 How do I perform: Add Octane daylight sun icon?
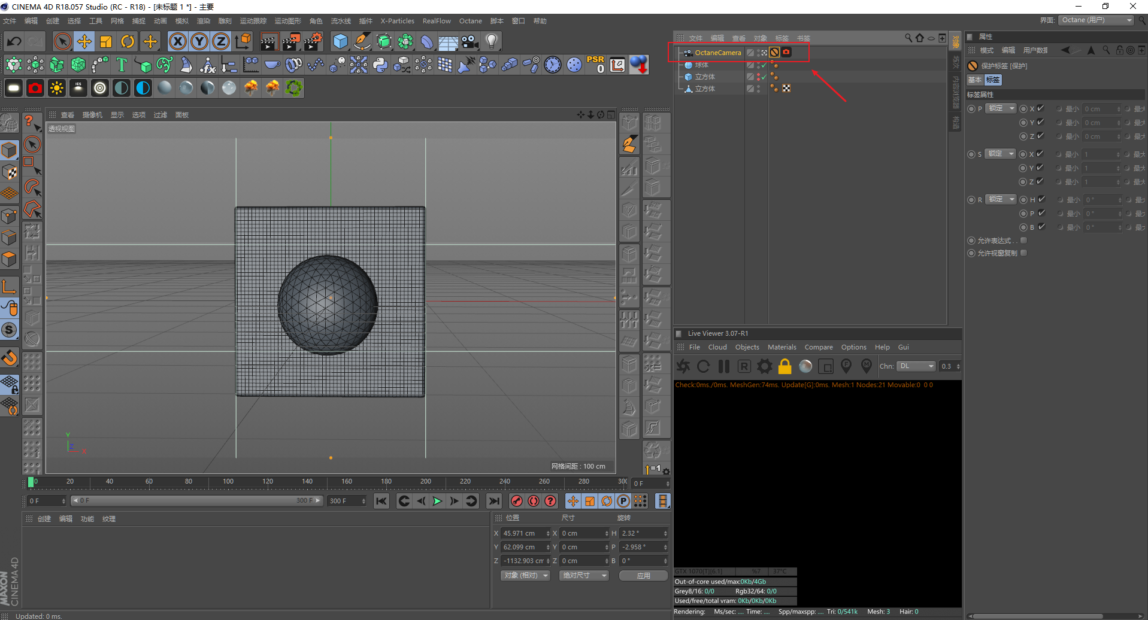click(x=57, y=88)
